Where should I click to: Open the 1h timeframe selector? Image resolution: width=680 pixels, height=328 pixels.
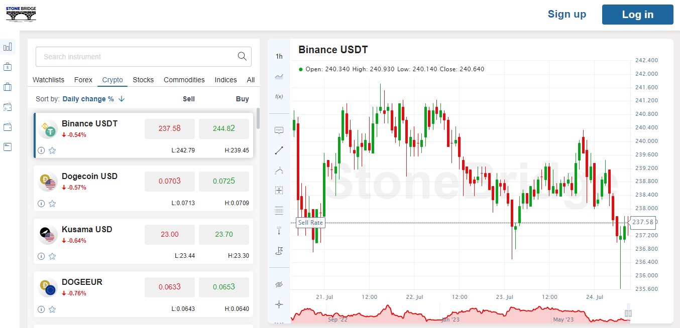tap(279, 56)
